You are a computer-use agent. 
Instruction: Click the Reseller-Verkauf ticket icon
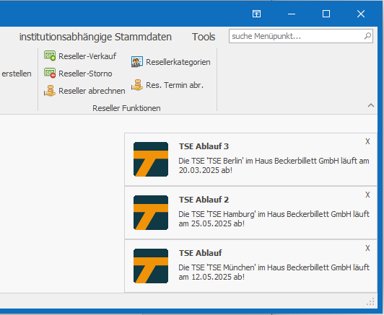coord(50,56)
